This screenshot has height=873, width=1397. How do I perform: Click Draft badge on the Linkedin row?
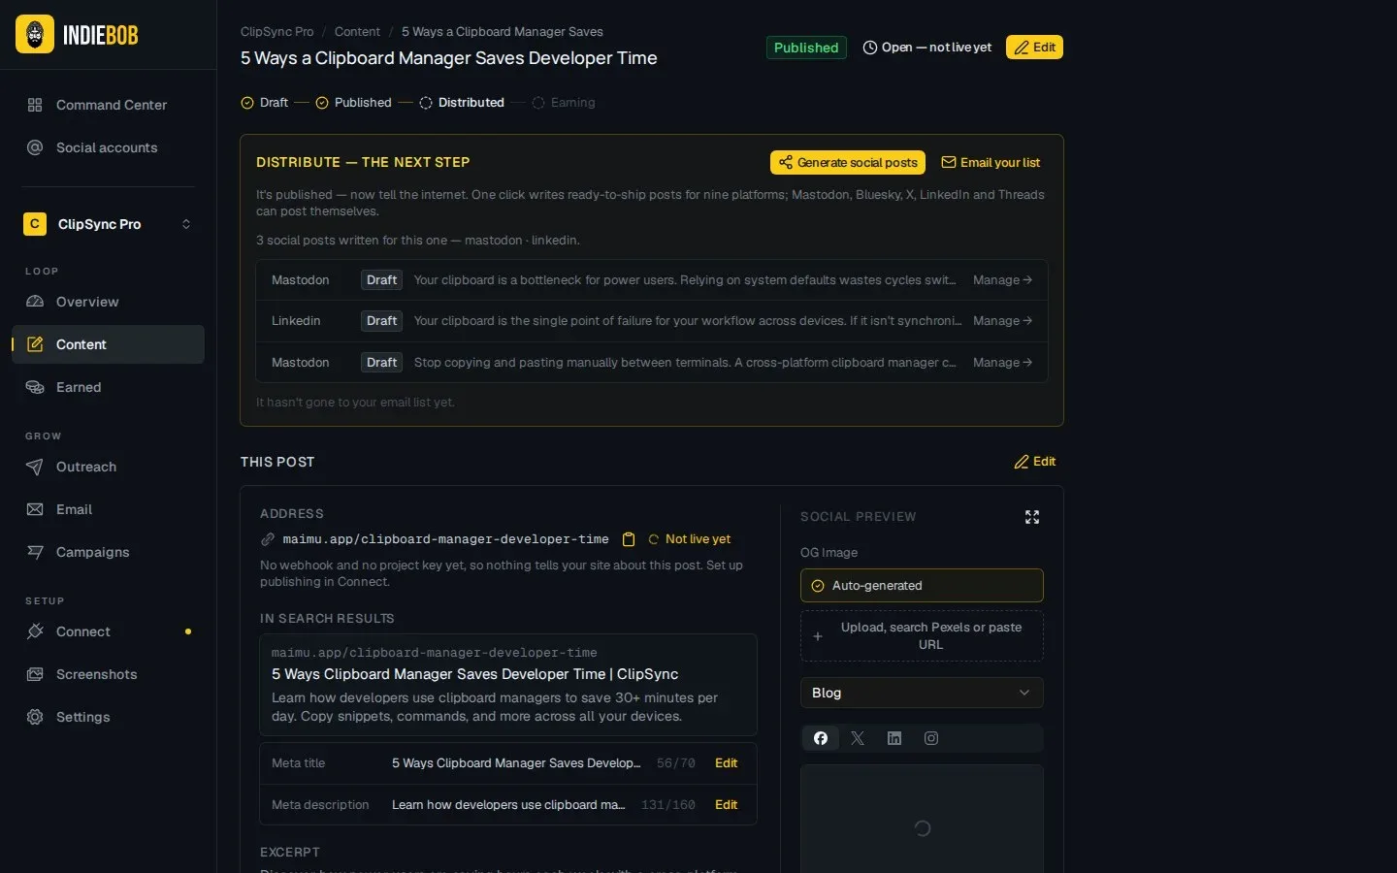coord(381,321)
